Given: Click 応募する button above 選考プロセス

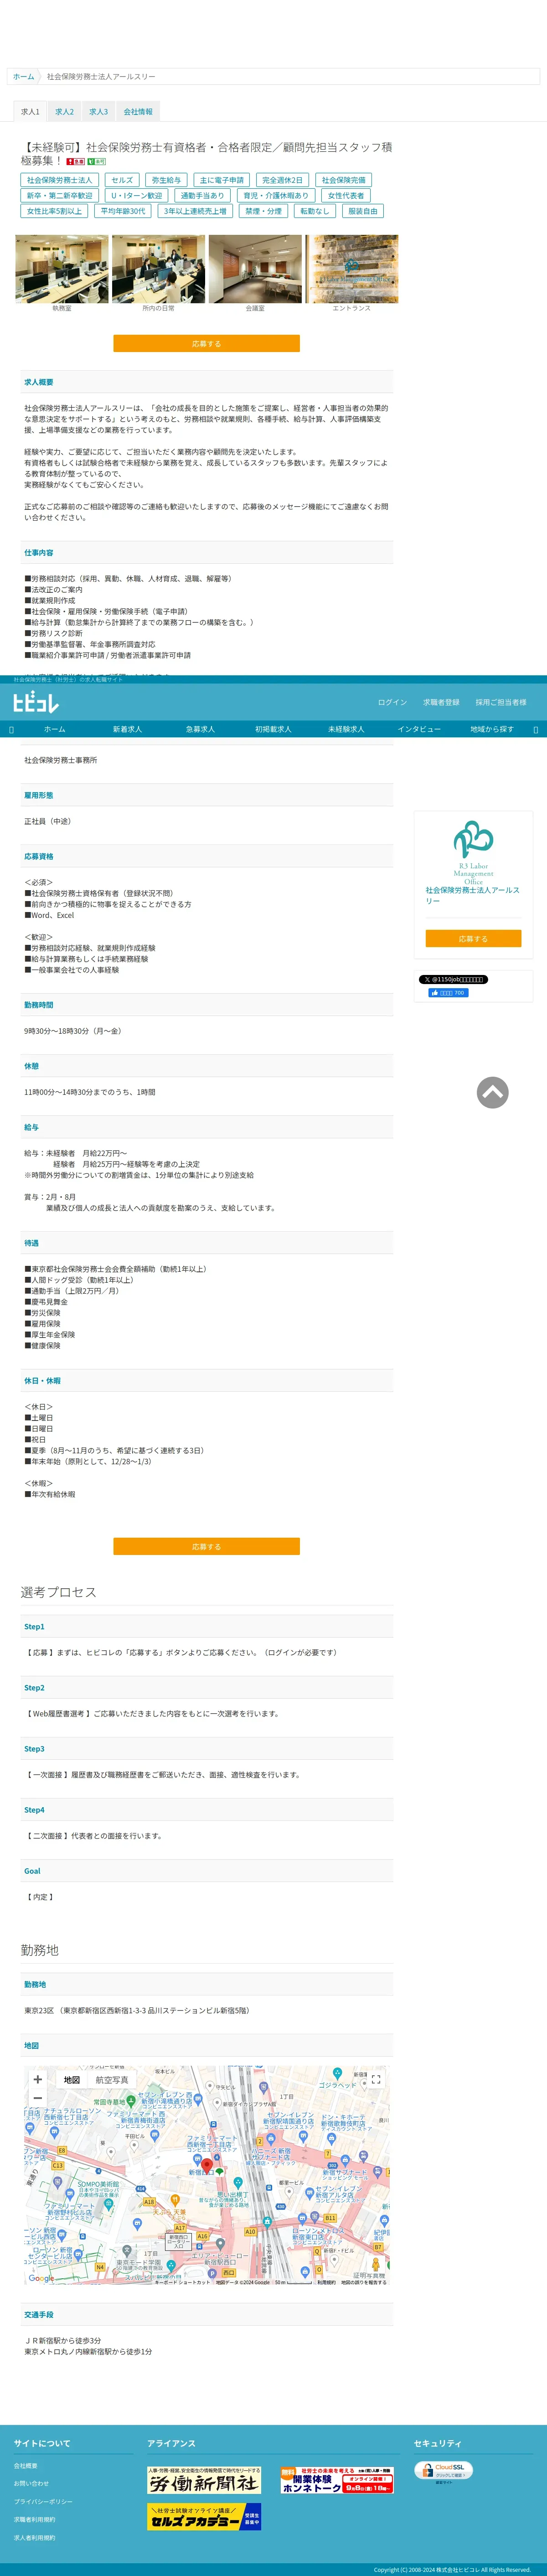Looking at the screenshot, I should [x=206, y=1546].
